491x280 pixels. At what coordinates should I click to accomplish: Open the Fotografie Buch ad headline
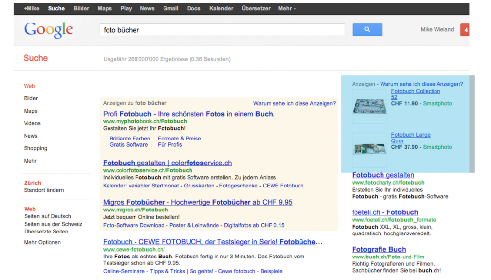(x=379, y=250)
